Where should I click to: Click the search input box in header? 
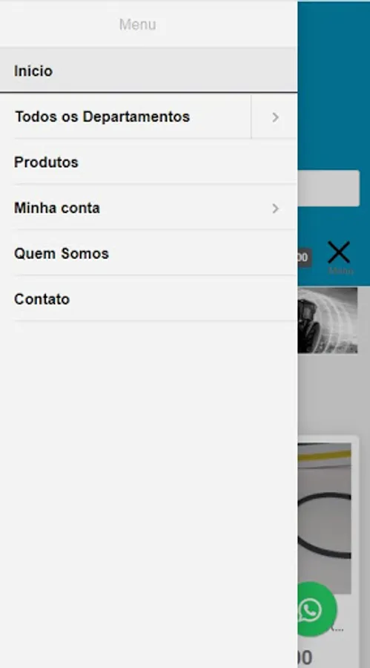click(x=328, y=189)
